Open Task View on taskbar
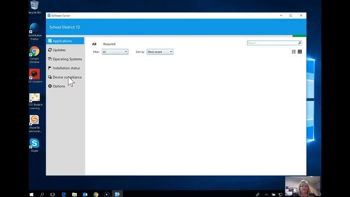The height and width of the screenshot is (197, 350). point(52,194)
